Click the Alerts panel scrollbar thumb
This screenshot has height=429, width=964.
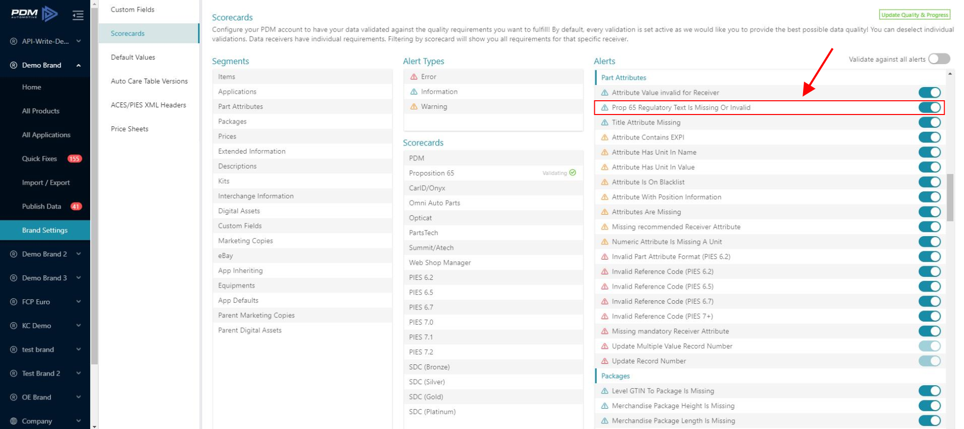950,197
